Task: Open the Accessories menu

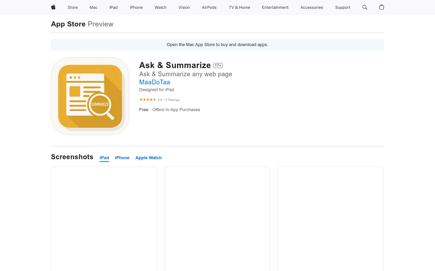Action: click(x=312, y=7)
